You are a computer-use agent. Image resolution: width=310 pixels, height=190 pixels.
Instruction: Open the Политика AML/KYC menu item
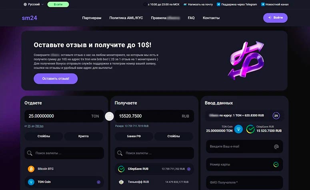click(126, 18)
